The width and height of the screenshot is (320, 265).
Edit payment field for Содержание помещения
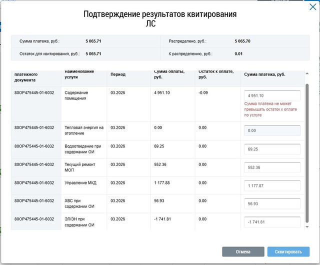coord(272,95)
